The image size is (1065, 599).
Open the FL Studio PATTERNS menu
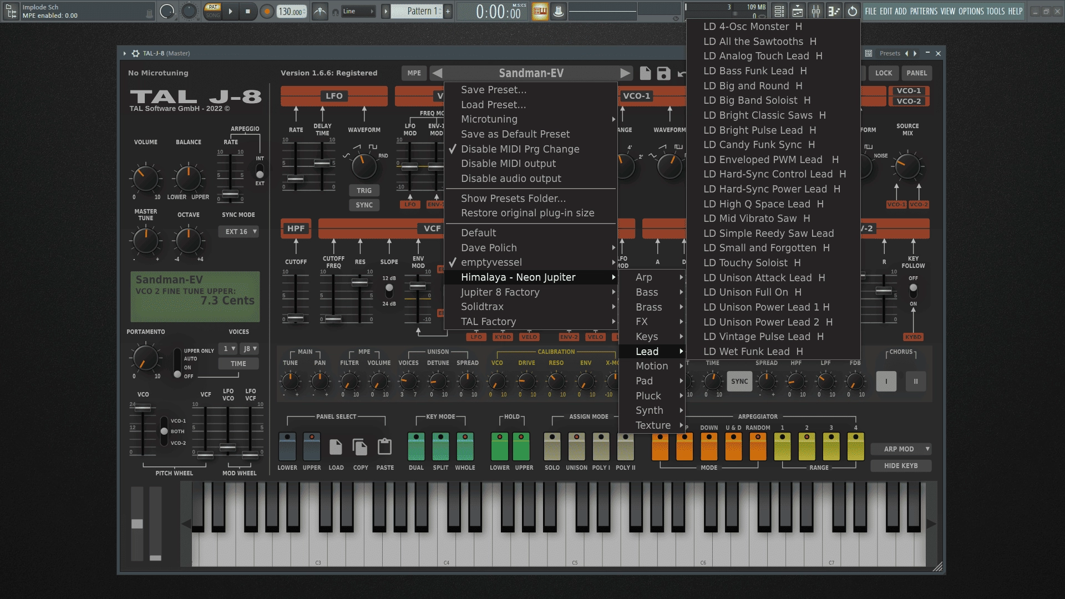[924, 11]
